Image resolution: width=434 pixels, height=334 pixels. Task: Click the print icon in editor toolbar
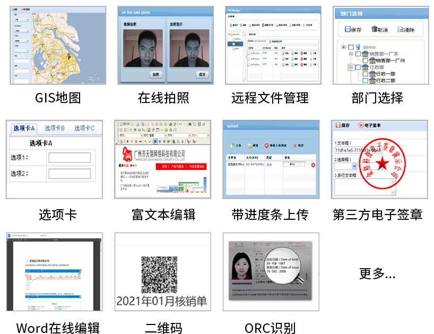tap(171, 124)
